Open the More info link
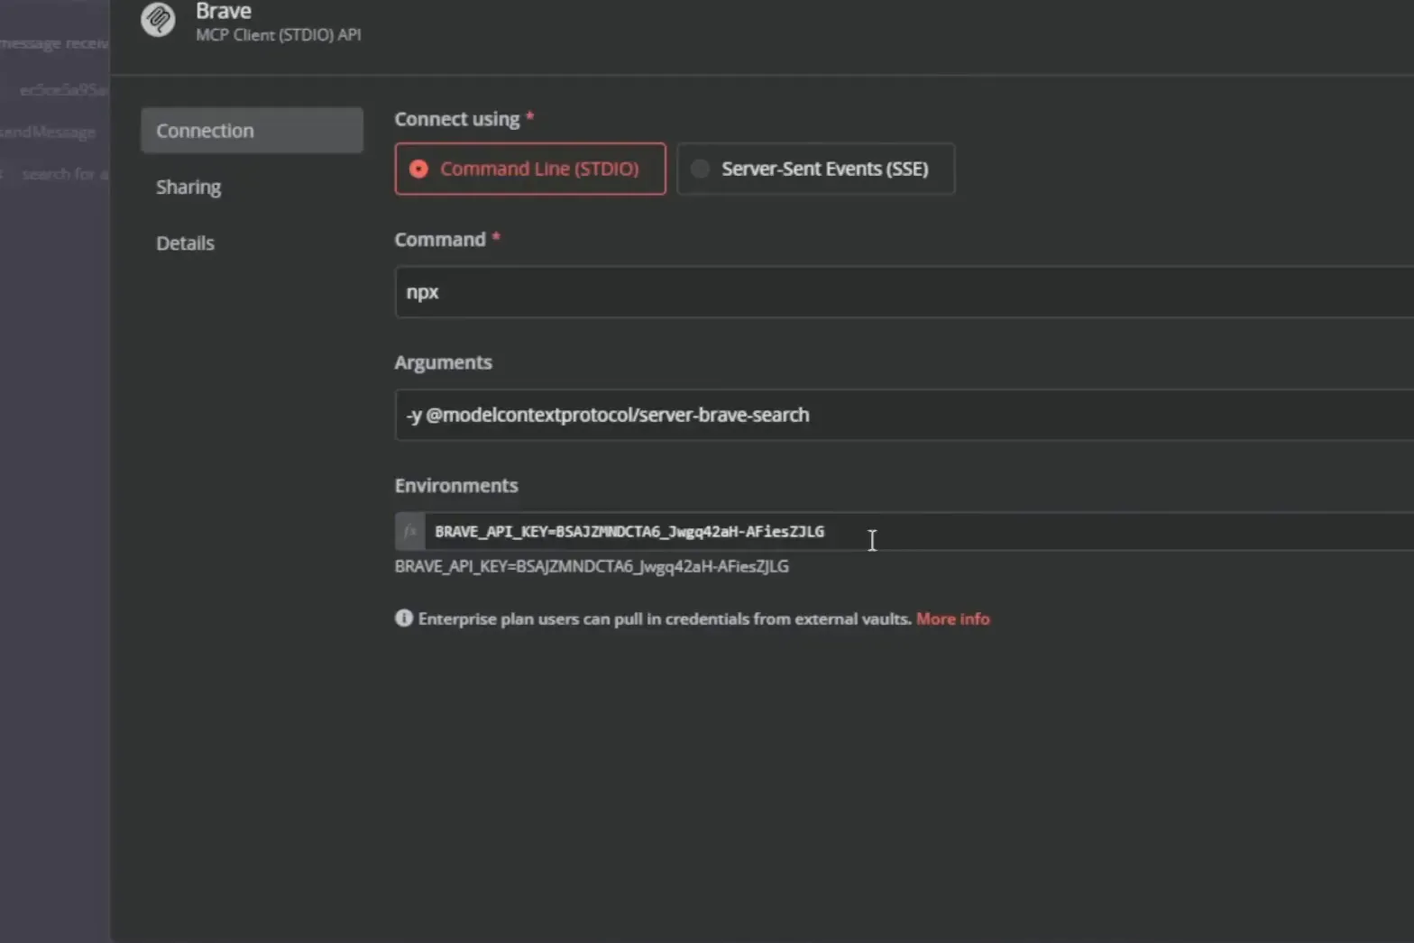Image resolution: width=1414 pixels, height=943 pixels. [x=952, y=618]
